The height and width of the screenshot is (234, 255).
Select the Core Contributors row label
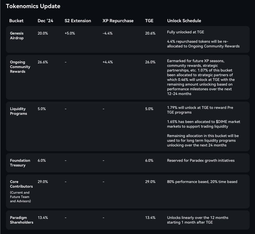pyautogui.click(x=21, y=184)
